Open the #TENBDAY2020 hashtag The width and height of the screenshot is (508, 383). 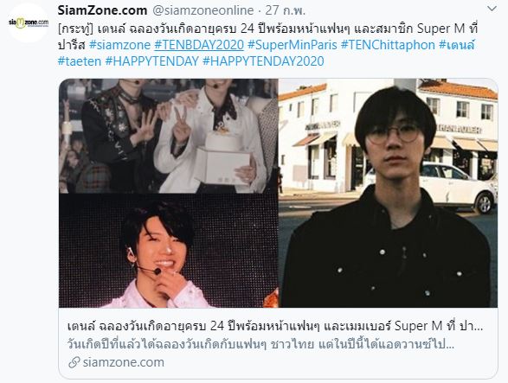[x=199, y=45]
